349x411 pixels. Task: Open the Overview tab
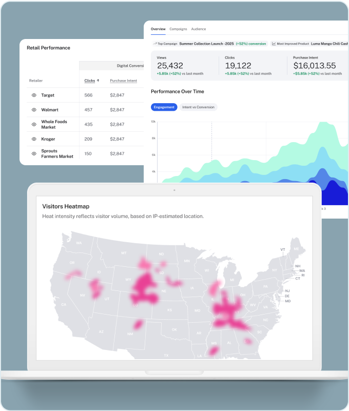158,29
